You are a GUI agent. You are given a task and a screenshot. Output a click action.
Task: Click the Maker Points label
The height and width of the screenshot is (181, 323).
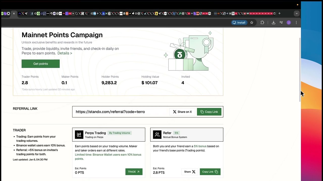pos(70,77)
